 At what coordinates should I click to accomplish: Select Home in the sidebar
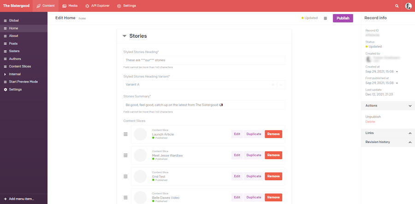click(24, 28)
